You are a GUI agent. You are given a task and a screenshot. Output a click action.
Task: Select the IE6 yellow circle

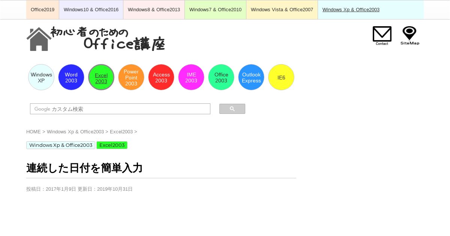coord(281,77)
